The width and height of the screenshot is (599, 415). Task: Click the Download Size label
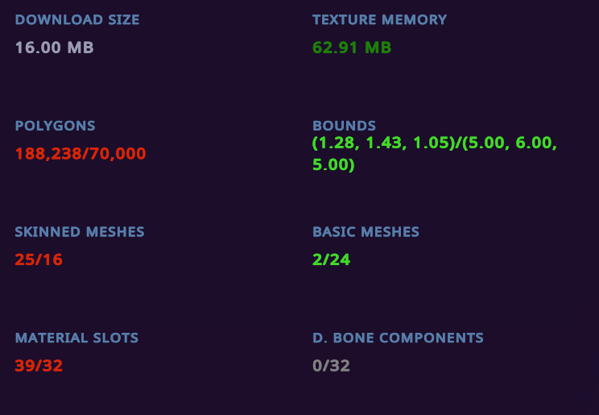point(77,19)
